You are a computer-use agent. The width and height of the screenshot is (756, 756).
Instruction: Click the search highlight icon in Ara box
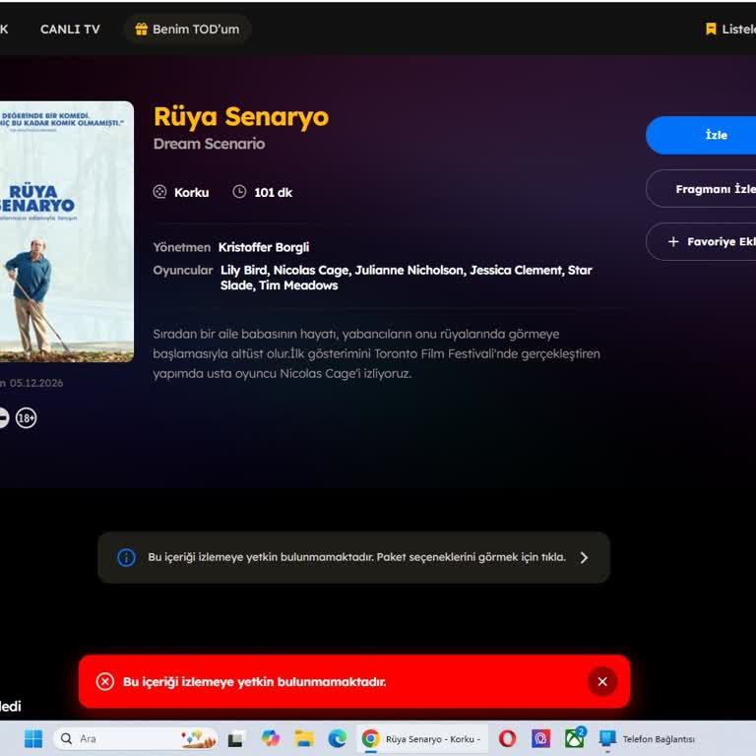pos(198,738)
